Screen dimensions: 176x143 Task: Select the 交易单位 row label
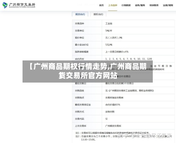point(80,31)
